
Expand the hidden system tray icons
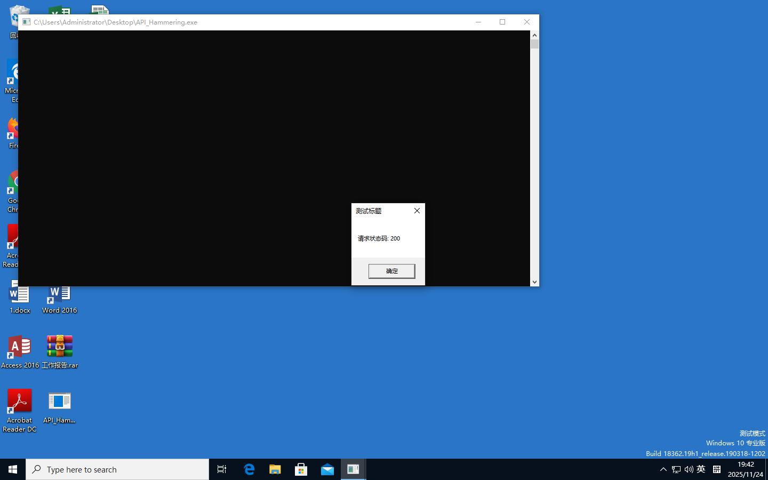pos(663,469)
